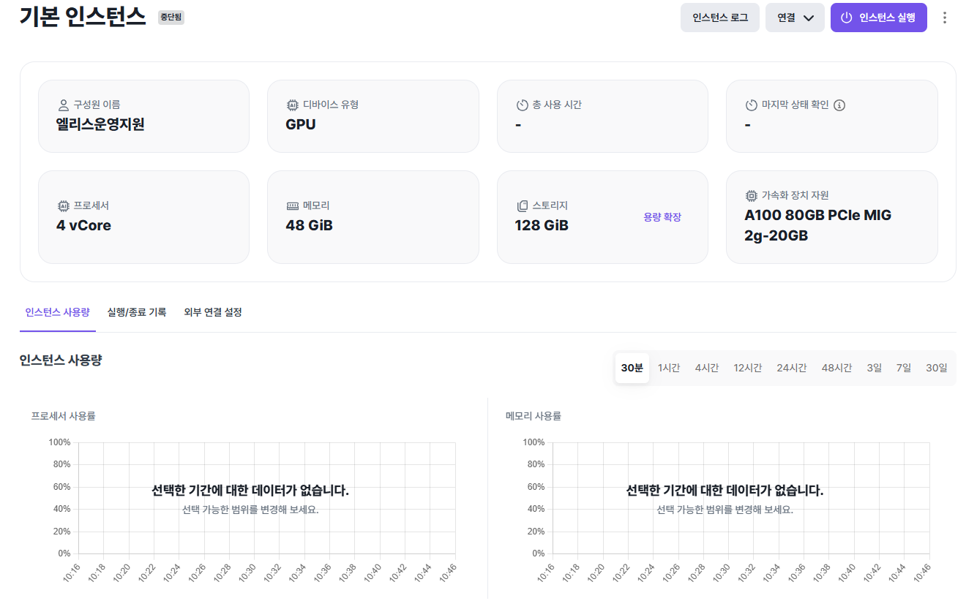Select the 1시간 time range
This screenshot has height=601, width=977.
[669, 368]
